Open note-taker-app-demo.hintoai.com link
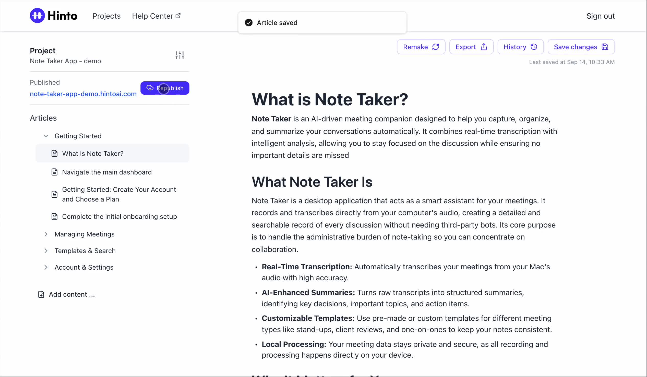This screenshot has height=377, width=647. 83,94
